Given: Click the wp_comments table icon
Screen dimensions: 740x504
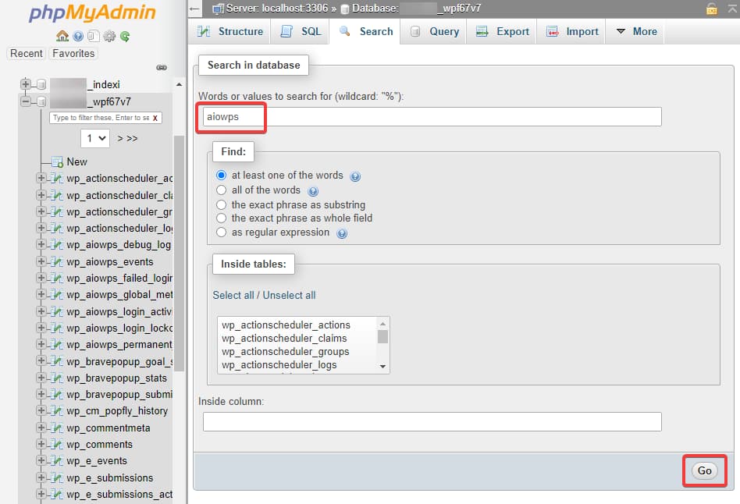Looking at the screenshot, I should pos(57,445).
